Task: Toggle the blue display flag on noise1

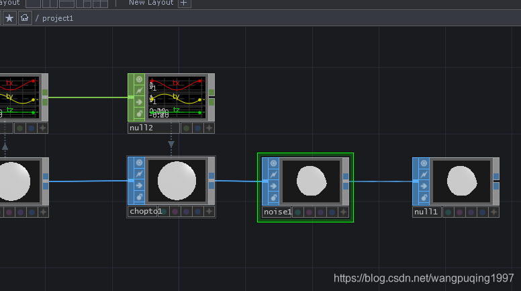Action: point(332,212)
